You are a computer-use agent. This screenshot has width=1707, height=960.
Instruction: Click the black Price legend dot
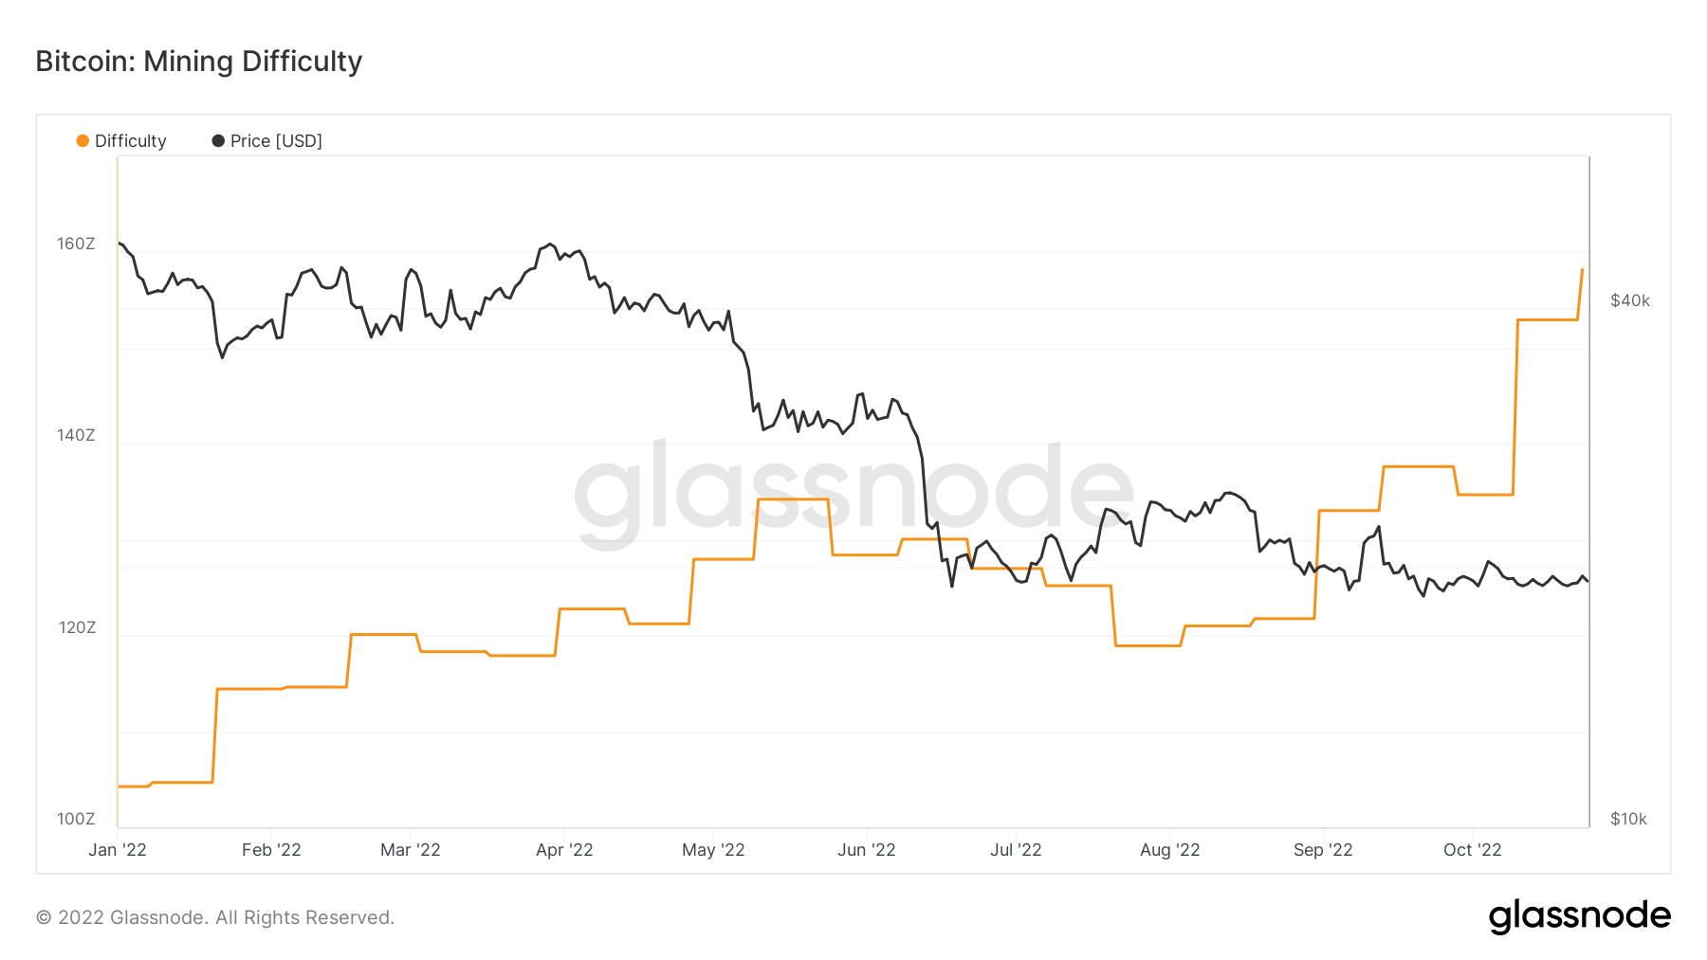coord(218,141)
